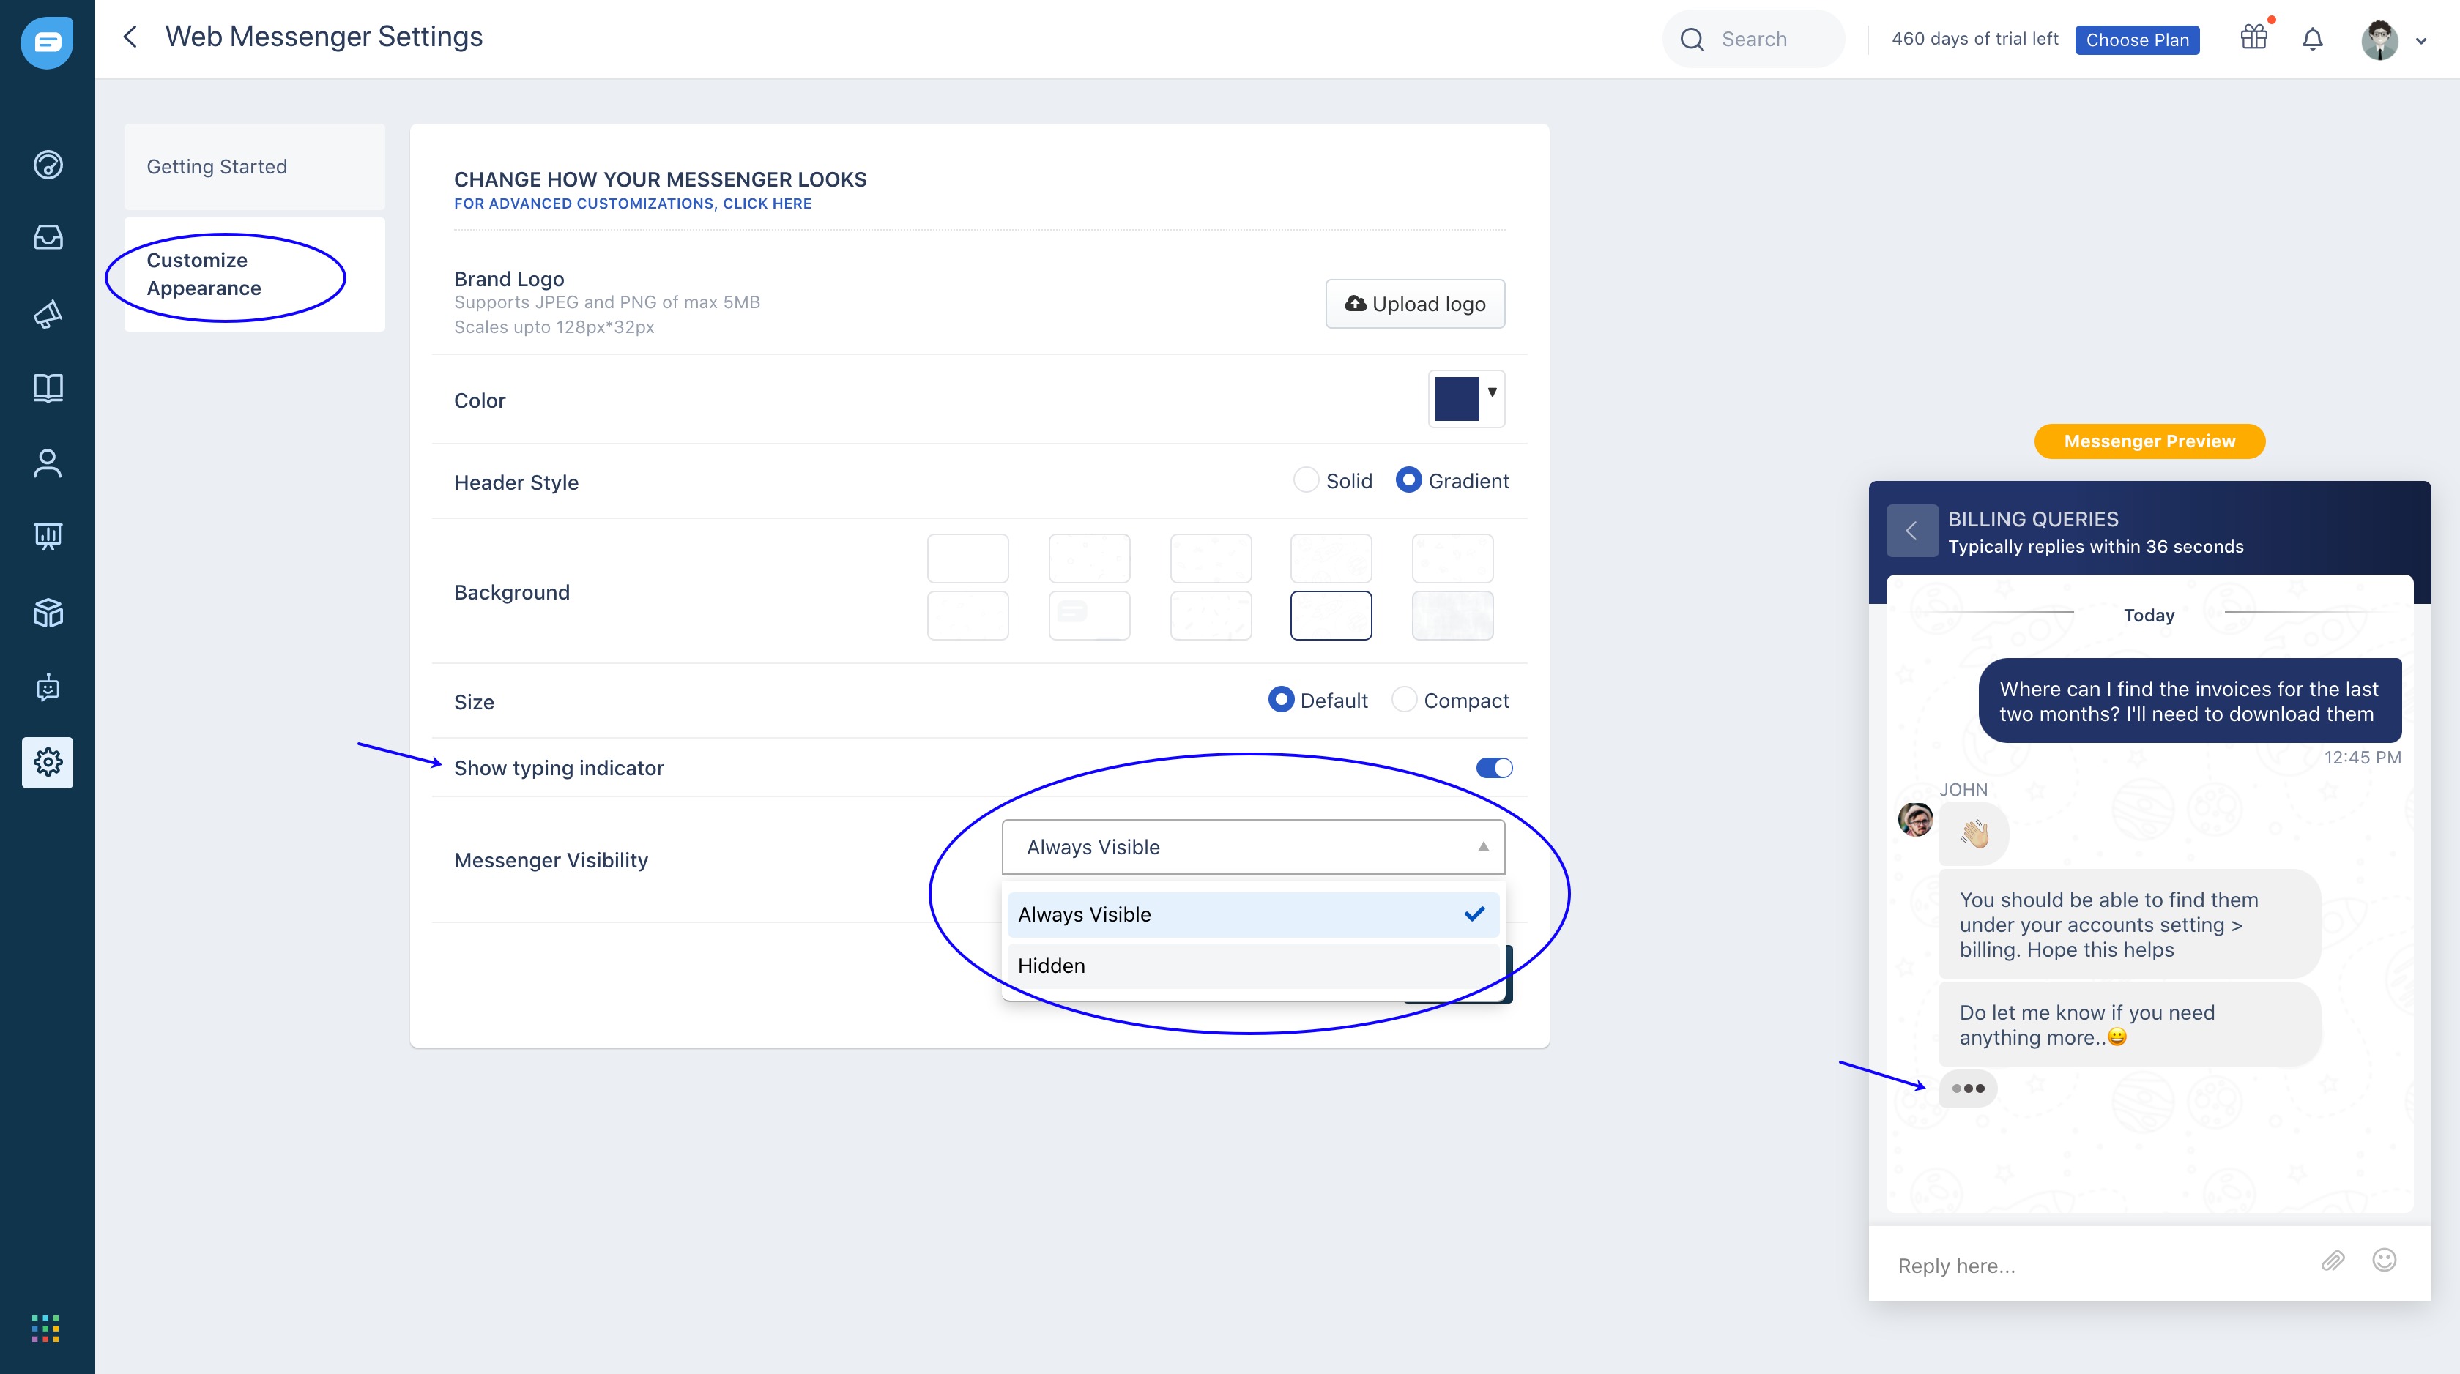2460x1374 pixels.
Task: Click the attachment paperclip icon
Action: click(2332, 1261)
